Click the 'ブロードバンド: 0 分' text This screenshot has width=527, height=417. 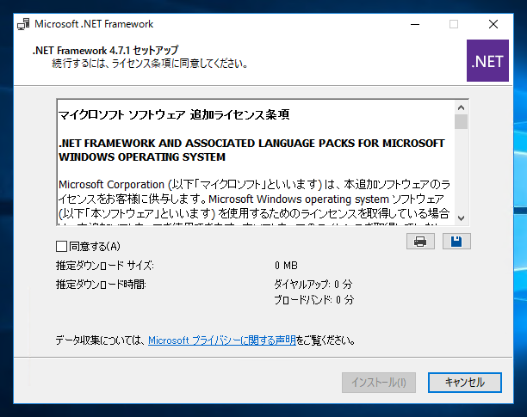(x=314, y=299)
